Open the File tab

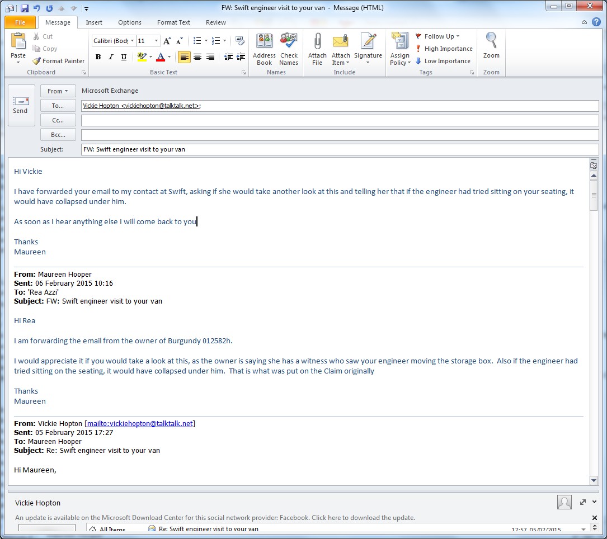20,22
